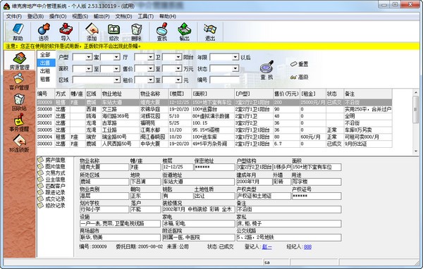Expand the 面积 minimum area dropdown
The height and width of the screenshot is (269, 423).
coord(89,69)
